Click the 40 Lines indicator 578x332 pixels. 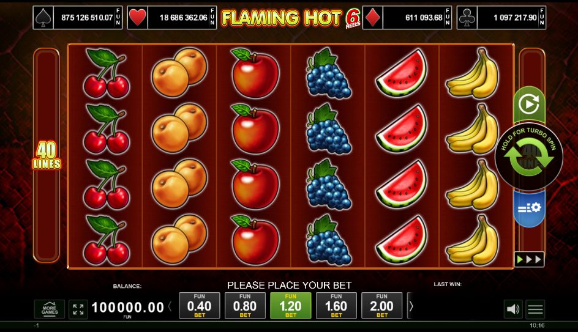coord(47,155)
